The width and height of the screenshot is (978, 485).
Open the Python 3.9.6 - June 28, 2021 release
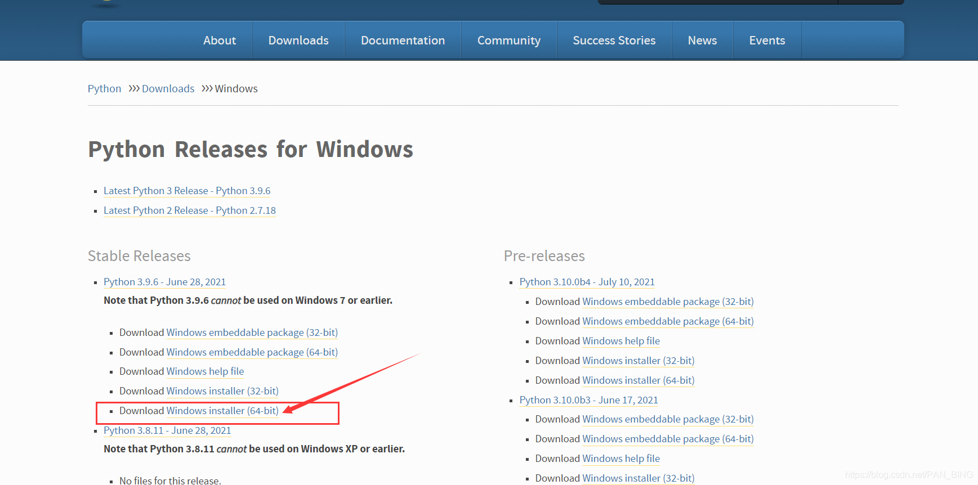(164, 282)
